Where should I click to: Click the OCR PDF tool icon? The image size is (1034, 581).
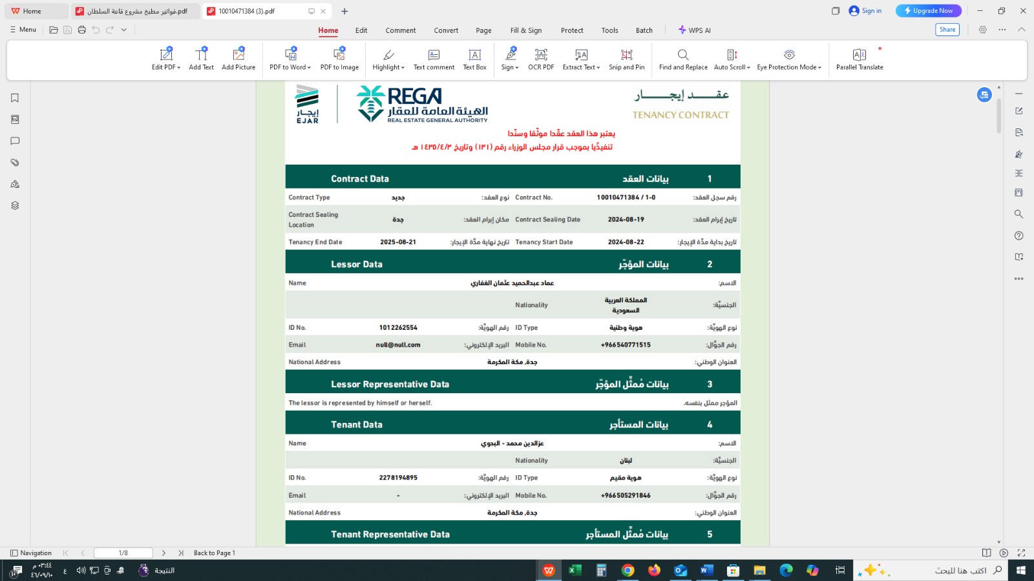coord(541,56)
